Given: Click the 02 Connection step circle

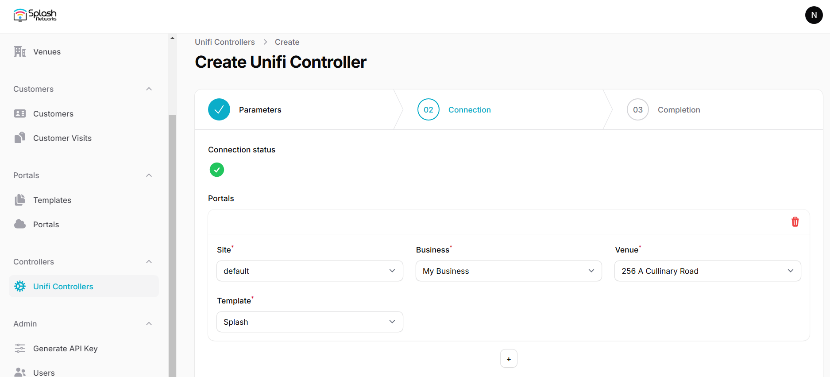Looking at the screenshot, I should [x=429, y=109].
